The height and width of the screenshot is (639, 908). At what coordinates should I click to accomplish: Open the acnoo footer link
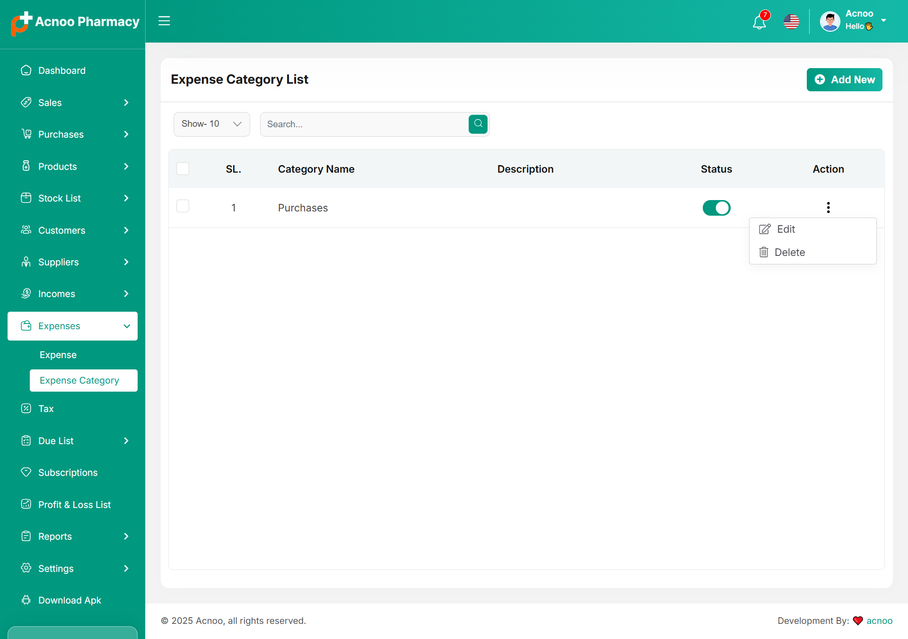point(879,621)
